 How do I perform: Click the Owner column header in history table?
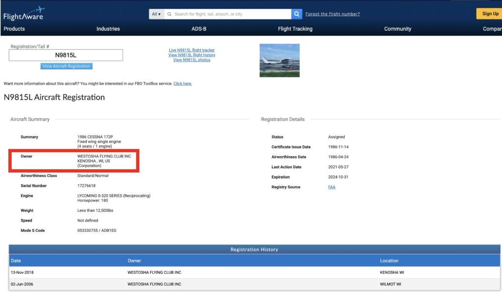(134, 261)
